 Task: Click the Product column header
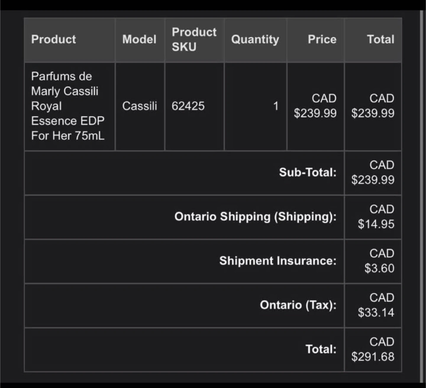54,39
